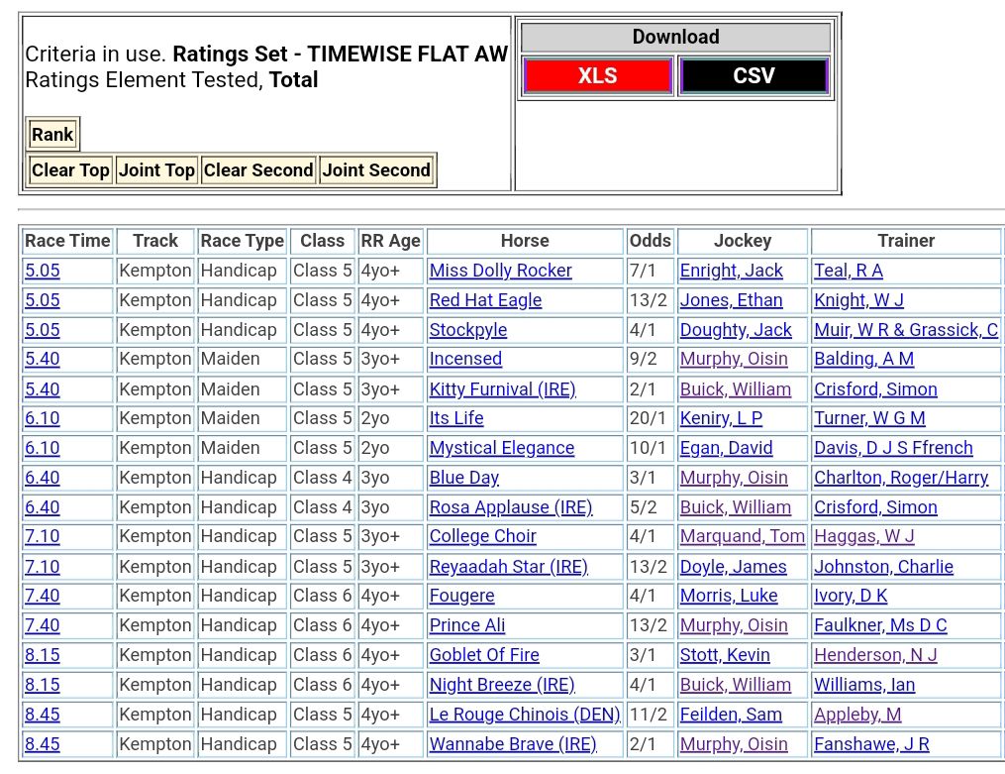Open horse Goblet Of Fire
The image size is (1005, 774).
485,655
